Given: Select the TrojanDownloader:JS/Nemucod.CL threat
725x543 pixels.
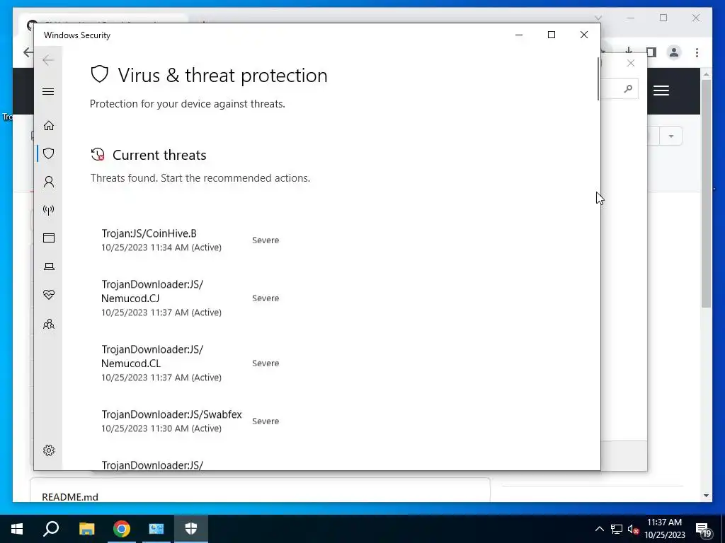Looking at the screenshot, I should pos(190,363).
